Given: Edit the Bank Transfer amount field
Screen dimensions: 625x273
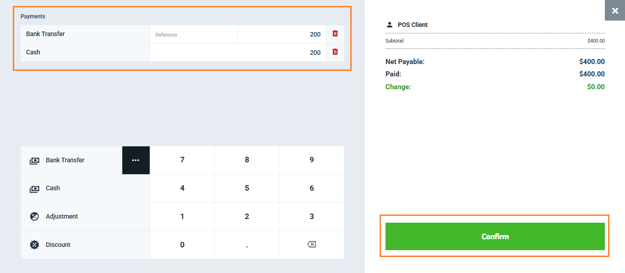Looking at the screenshot, I should tap(282, 34).
